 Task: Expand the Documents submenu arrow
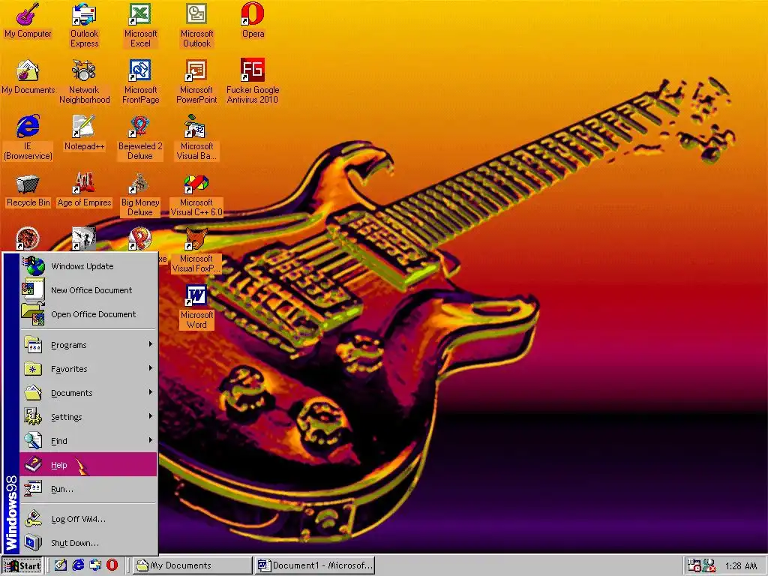150,392
